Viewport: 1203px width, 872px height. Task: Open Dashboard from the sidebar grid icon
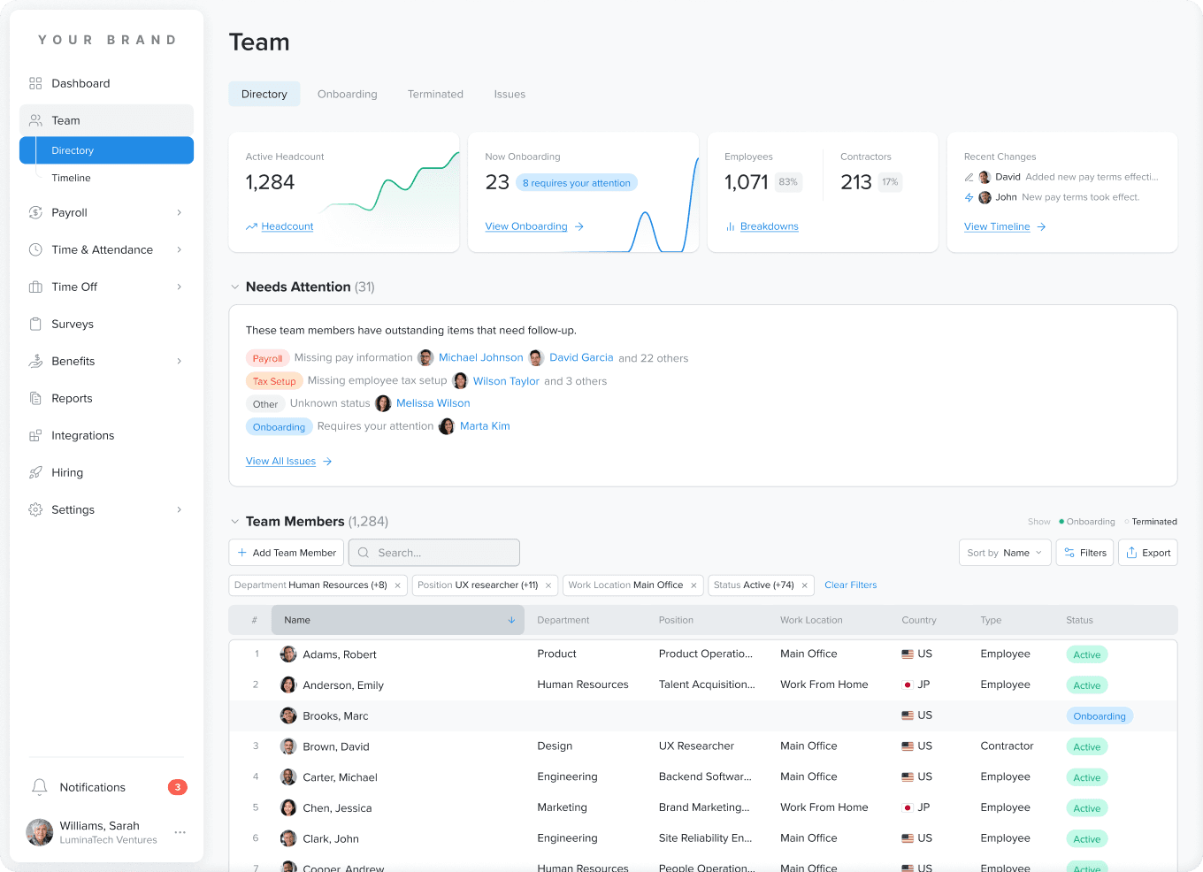pos(35,83)
